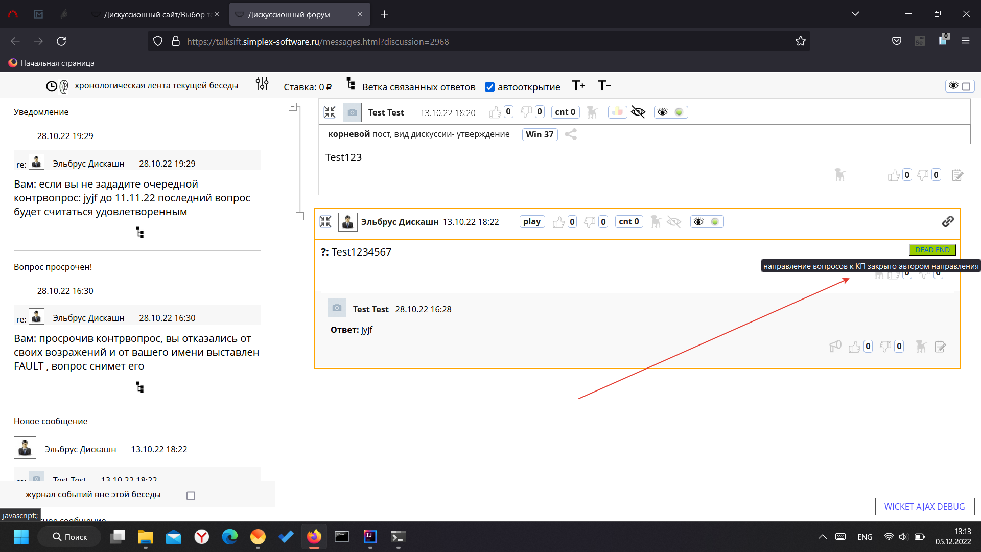Click the play button in Эльбрус post
Viewport: 981px width, 552px height.
[532, 221]
